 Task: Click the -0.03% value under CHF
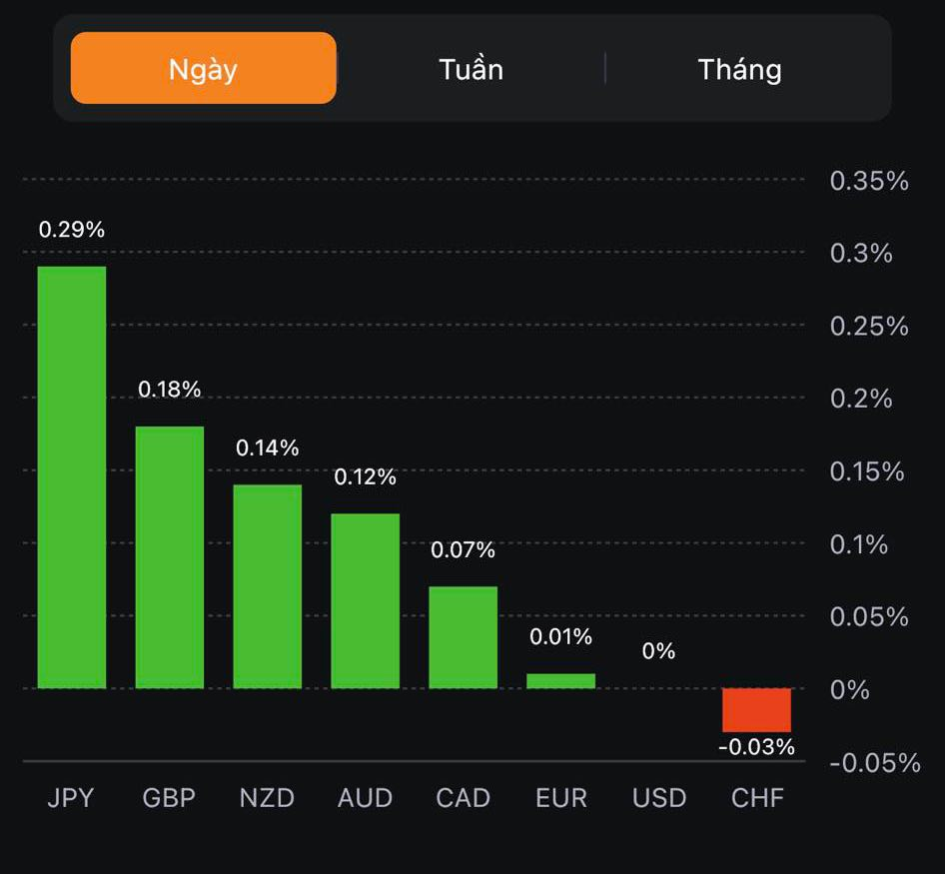tap(757, 747)
